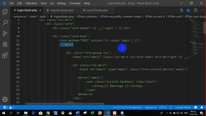The height and width of the screenshot is (116, 206).
Task: Open the View menu
Action: [x=43, y=3]
